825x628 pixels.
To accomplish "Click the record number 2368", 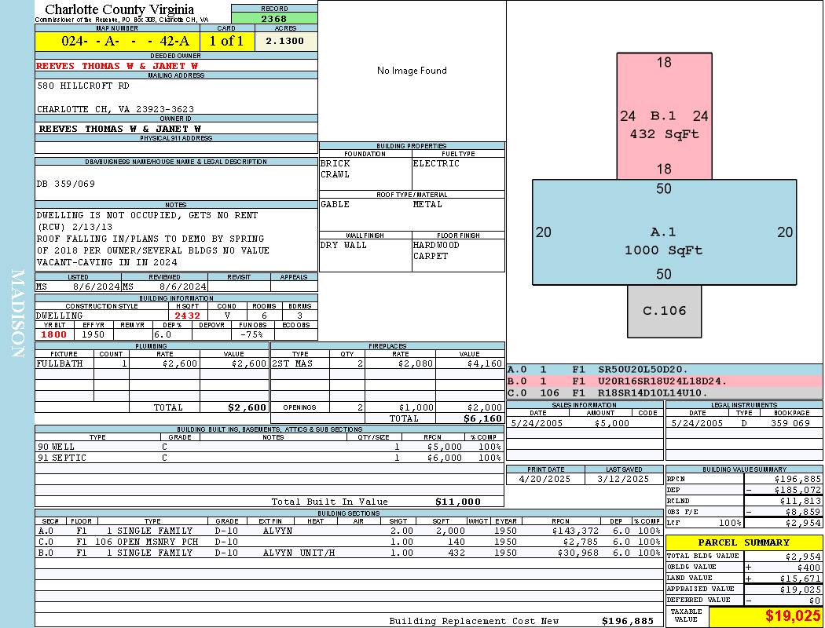I will point(274,18).
